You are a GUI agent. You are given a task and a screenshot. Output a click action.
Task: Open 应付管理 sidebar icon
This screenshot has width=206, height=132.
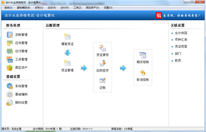point(10,51)
